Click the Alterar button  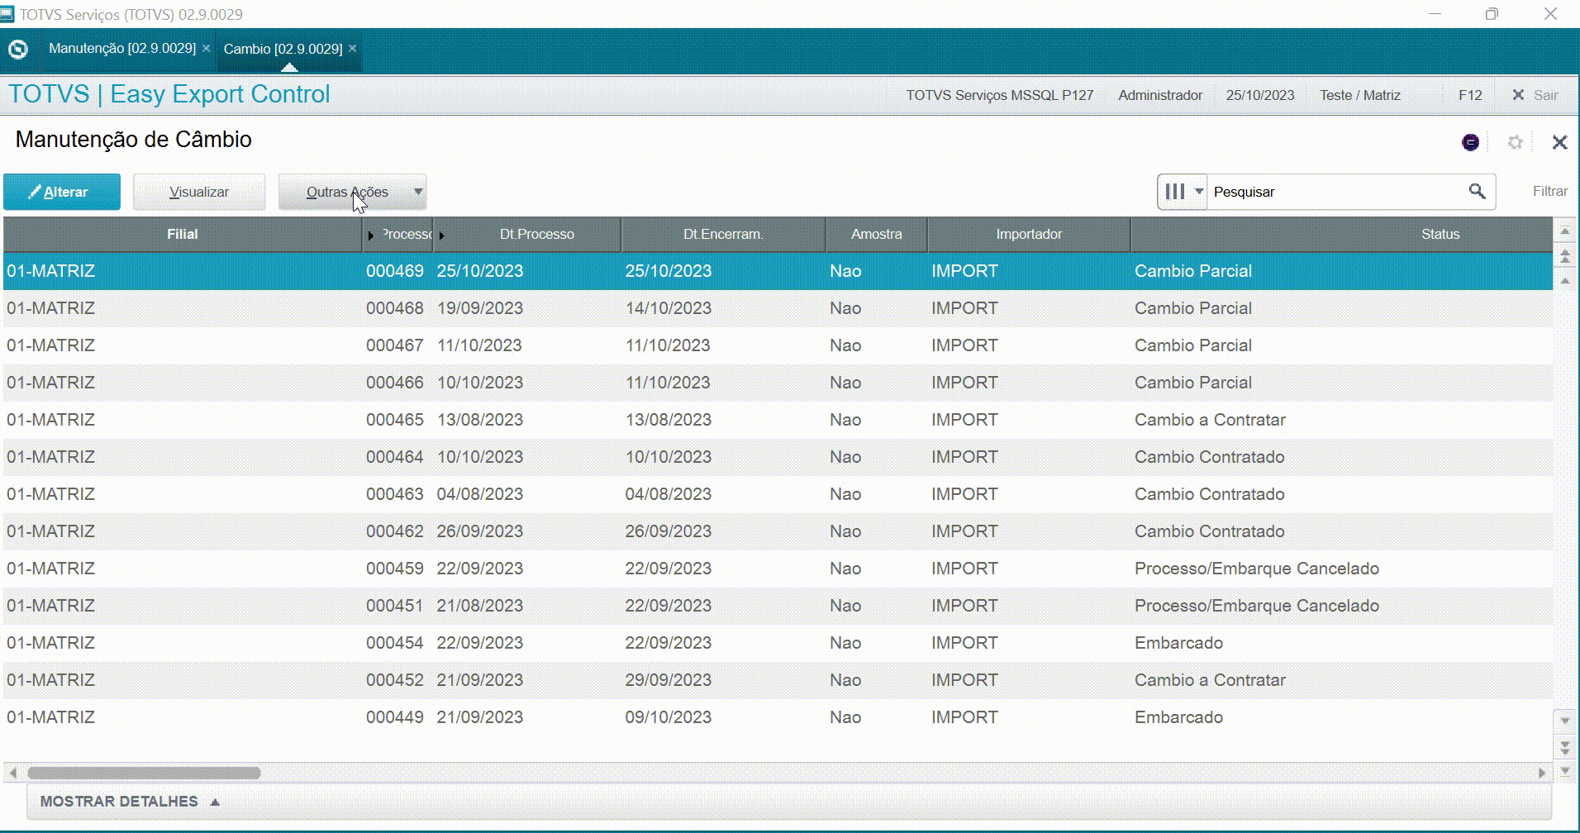62,192
